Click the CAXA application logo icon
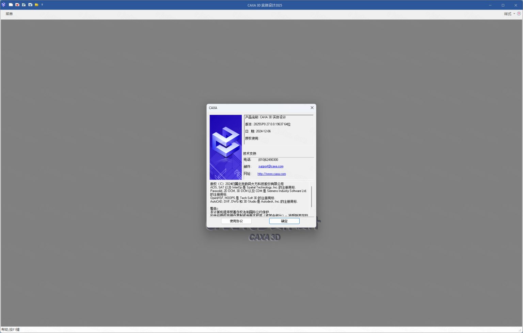The image size is (523, 333). (3, 5)
